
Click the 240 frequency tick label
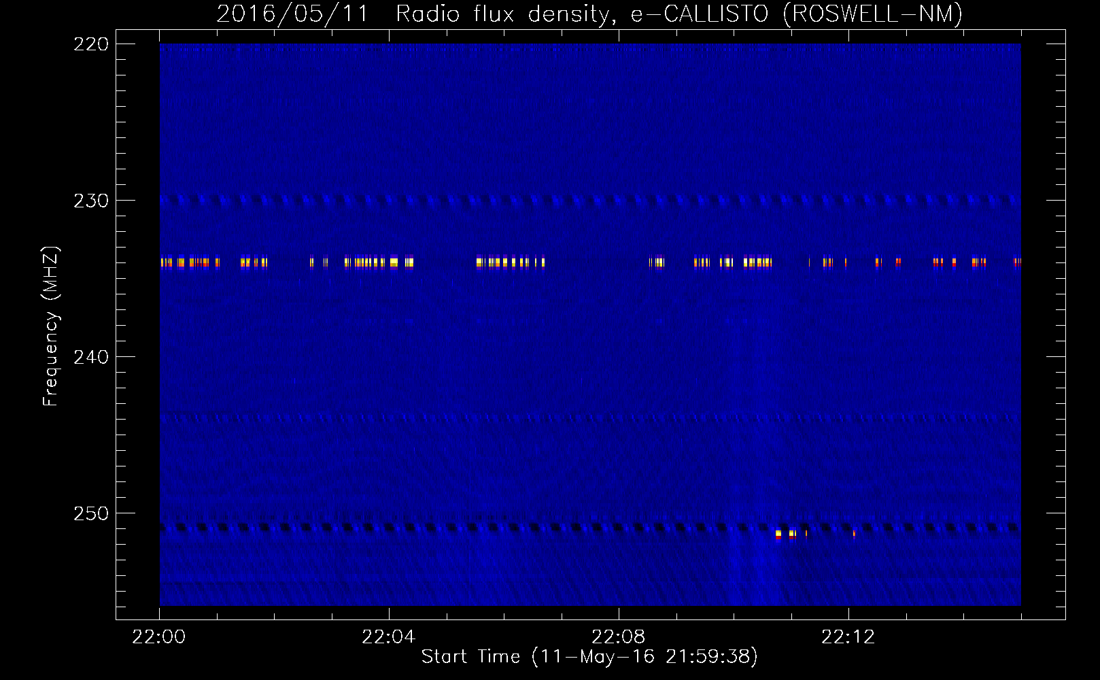(x=91, y=357)
